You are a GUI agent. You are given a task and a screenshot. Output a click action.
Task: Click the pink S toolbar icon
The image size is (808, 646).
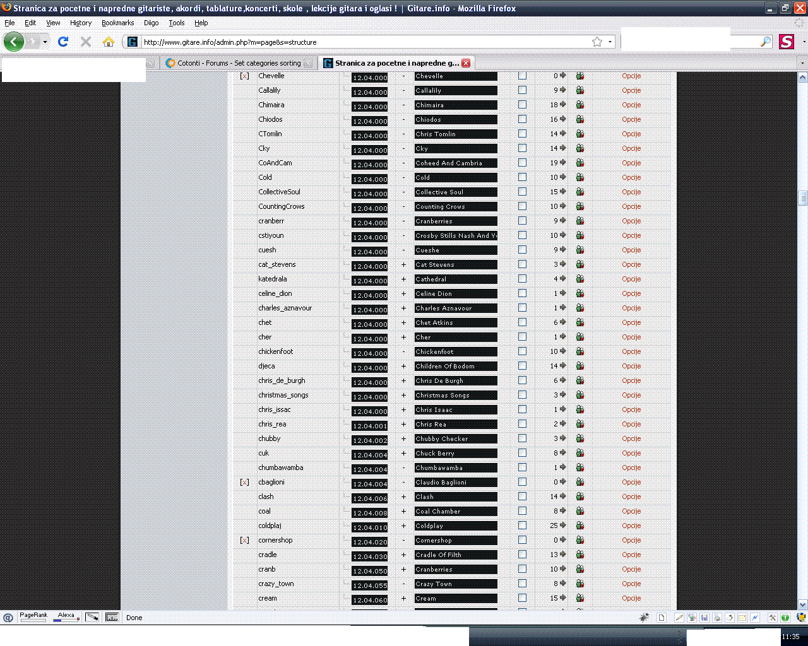point(786,42)
